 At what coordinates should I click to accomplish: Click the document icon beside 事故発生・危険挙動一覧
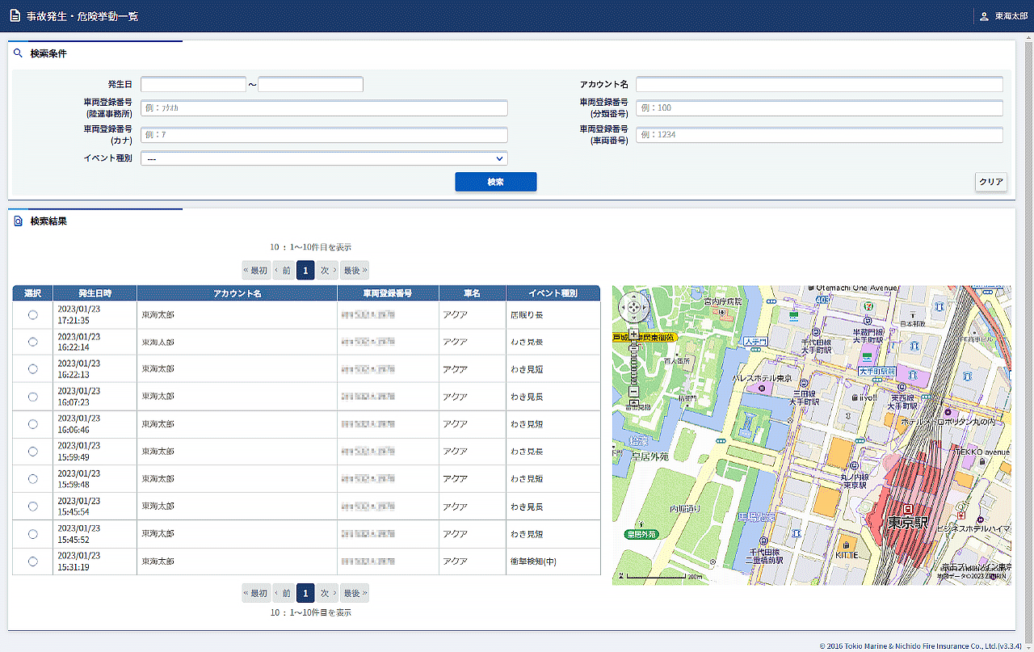15,16
